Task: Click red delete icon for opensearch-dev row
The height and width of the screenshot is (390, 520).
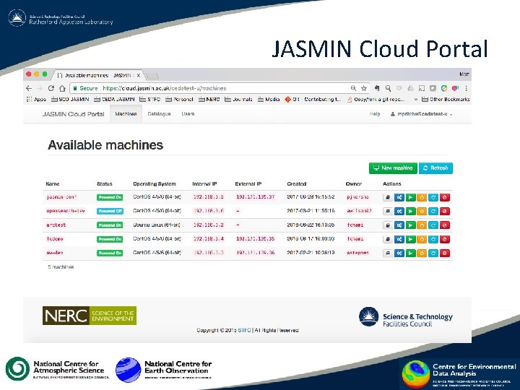Action: [445, 211]
